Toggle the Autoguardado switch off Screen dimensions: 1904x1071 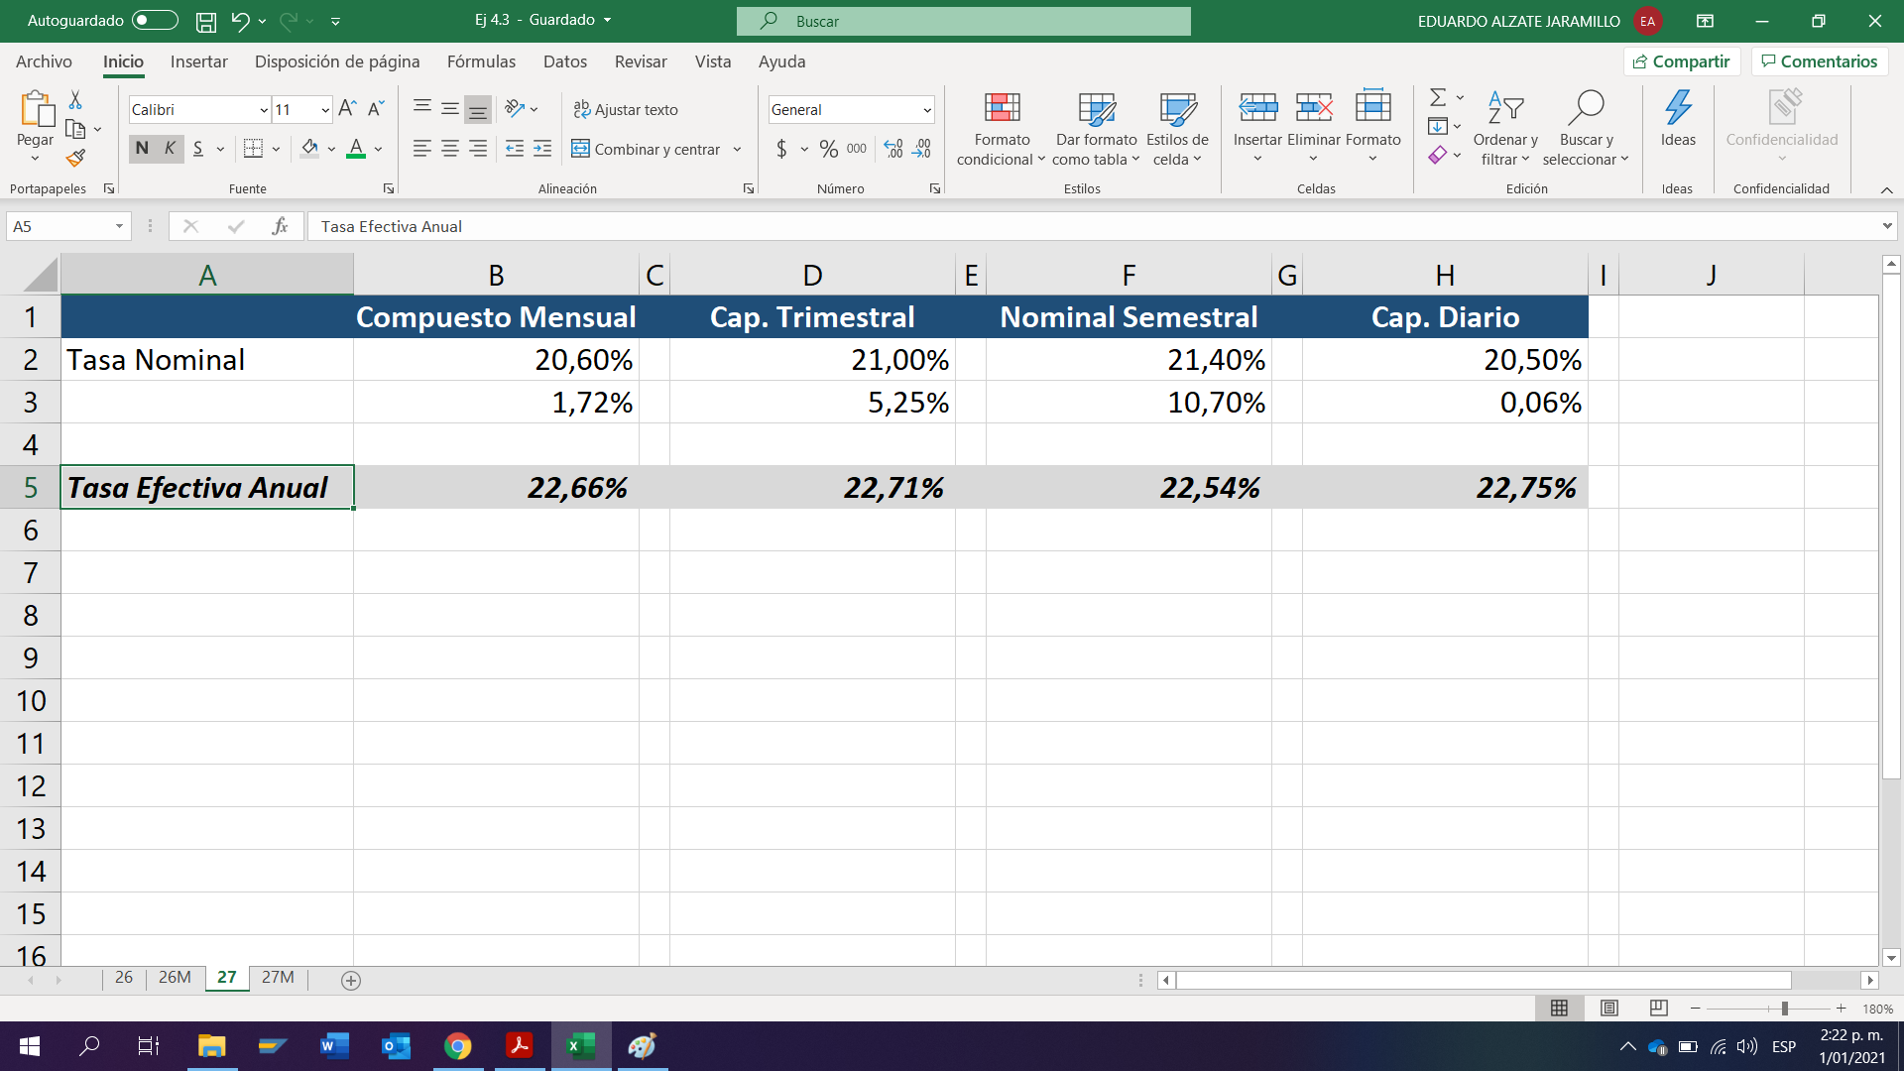(x=154, y=21)
